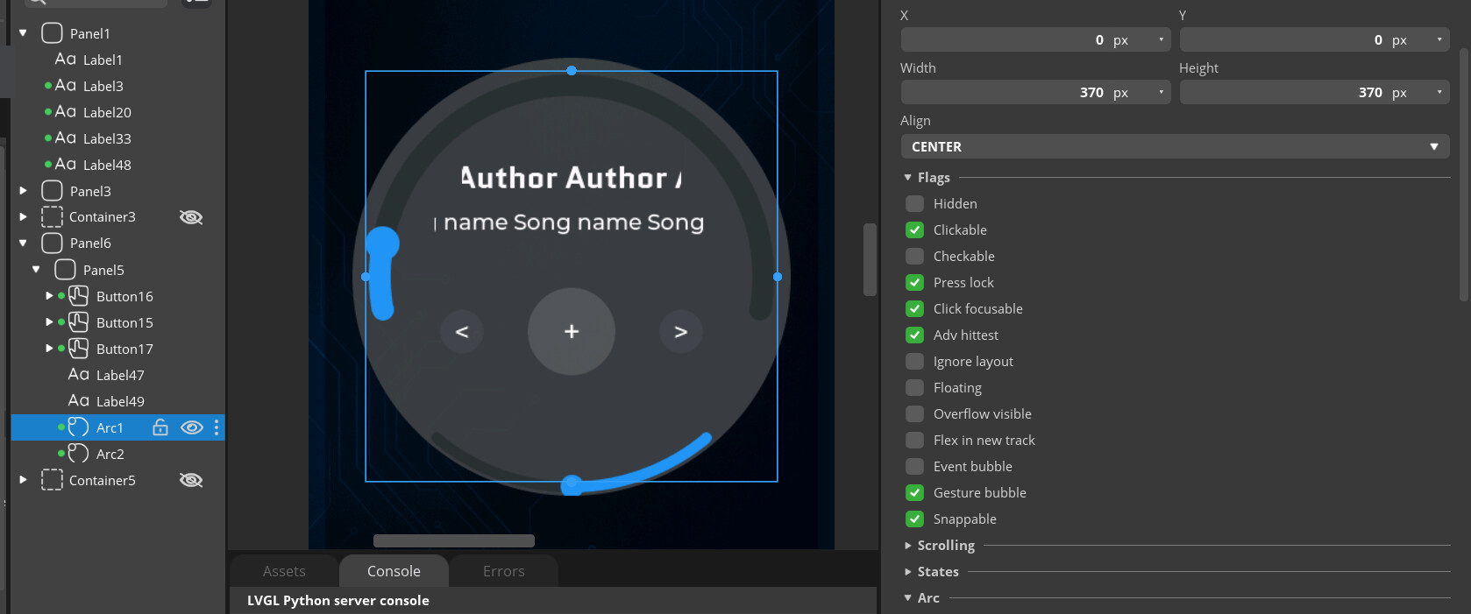
Task: Click the Button16 widget icon
Action: (x=79, y=296)
